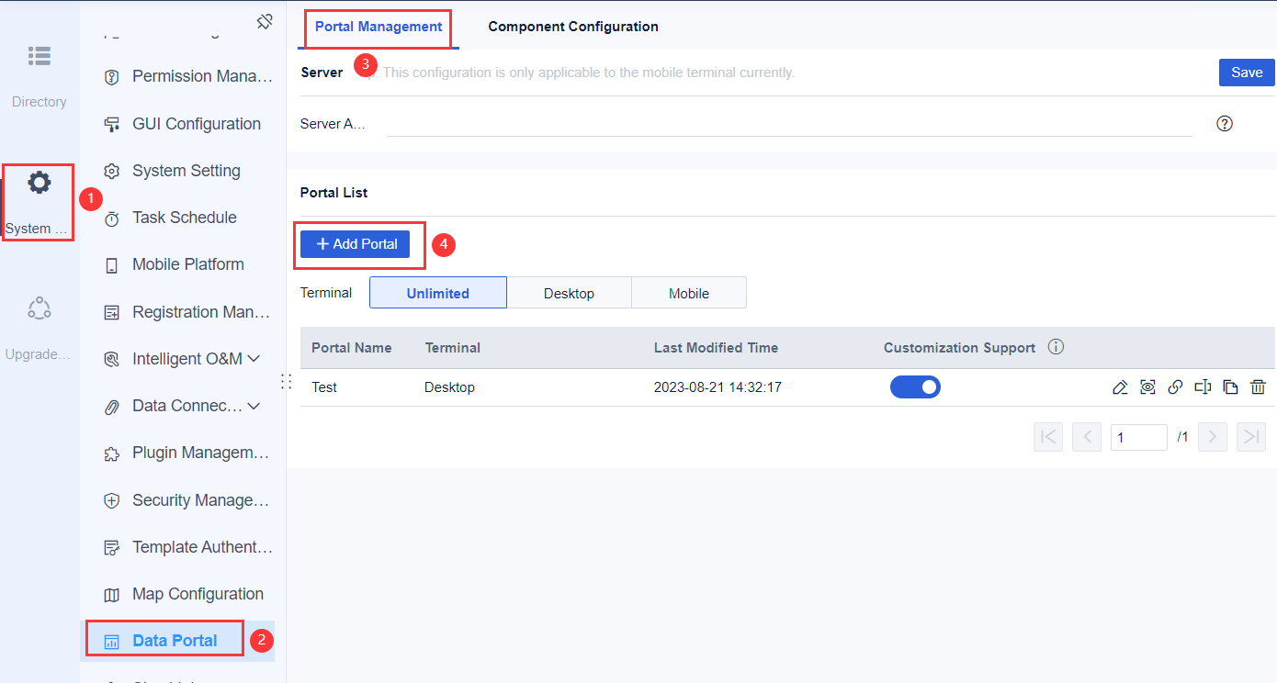Open help via Server Address question mark icon
Image resolution: width=1277 pixels, height=683 pixels.
[x=1224, y=122]
